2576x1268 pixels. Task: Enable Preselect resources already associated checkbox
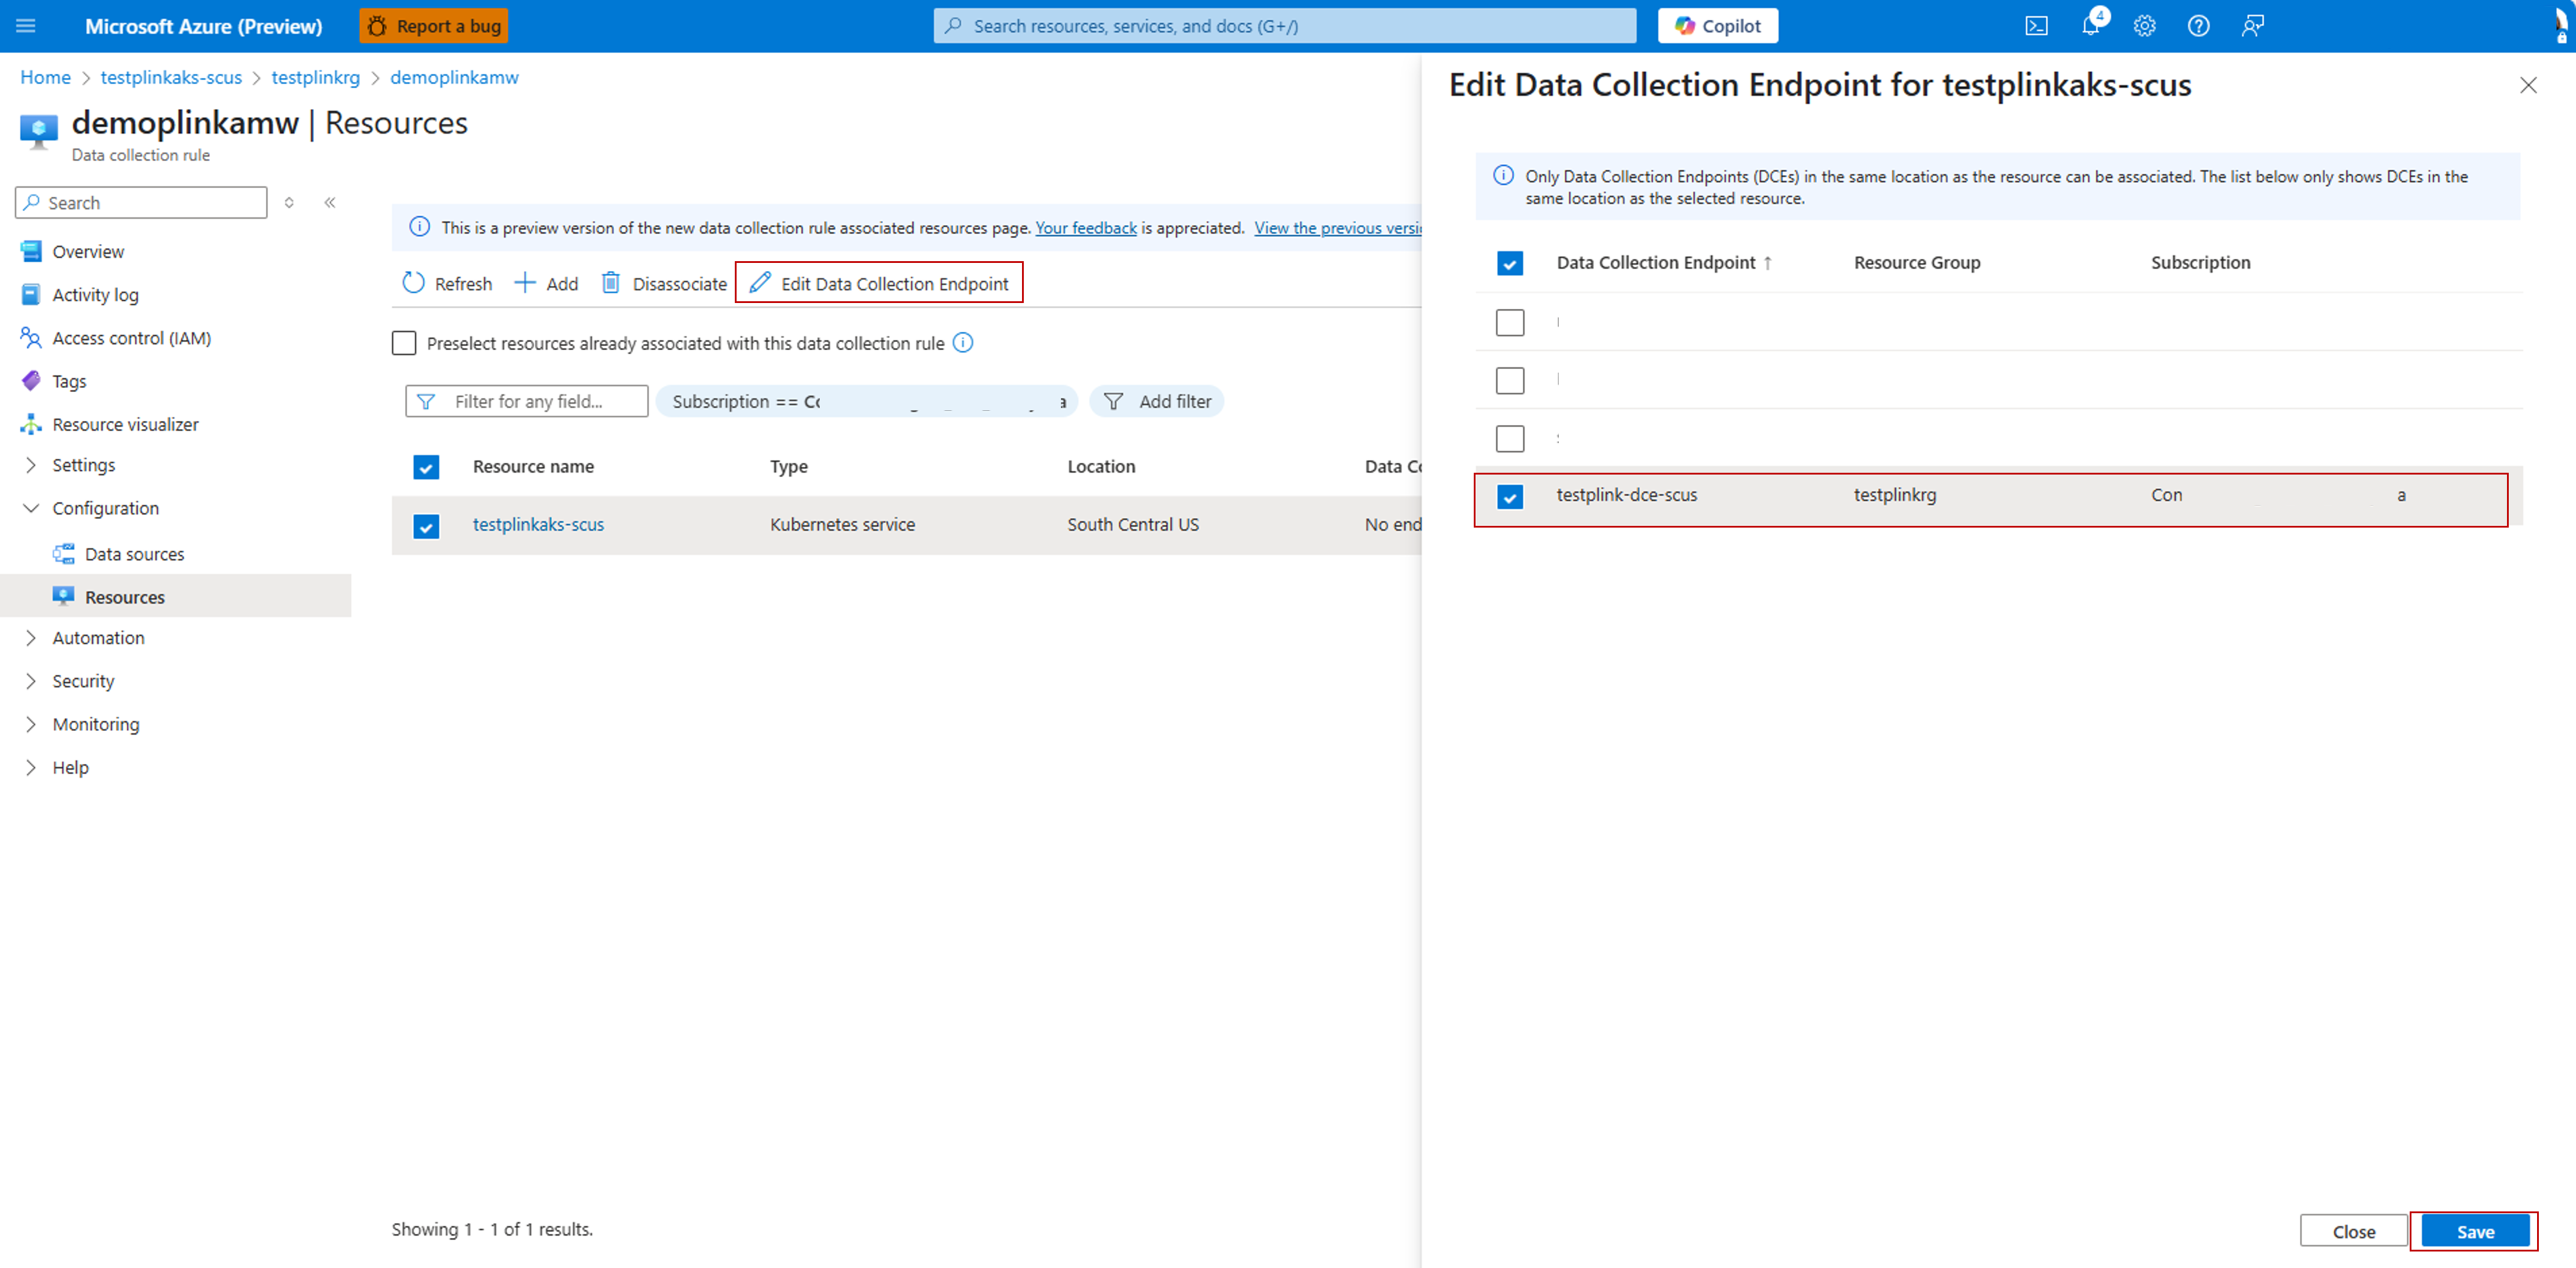click(x=404, y=344)
